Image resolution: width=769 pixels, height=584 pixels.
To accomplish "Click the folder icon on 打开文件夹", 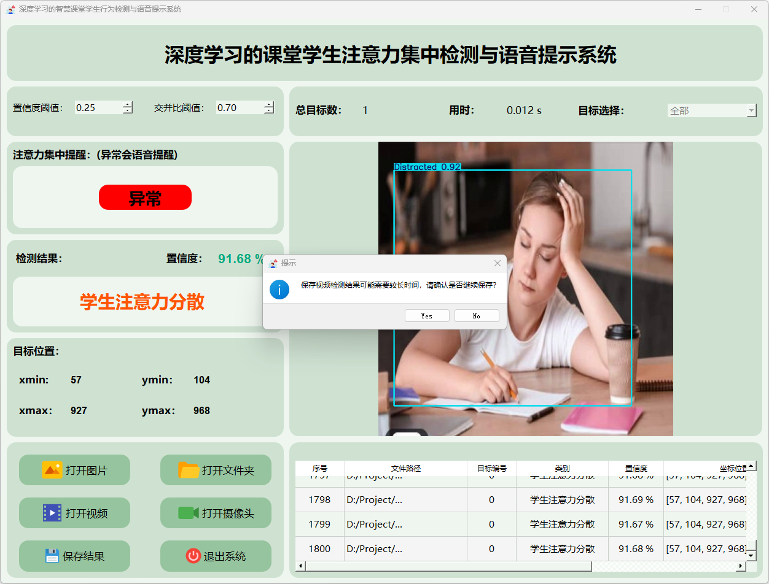I will tap(189, 470).
